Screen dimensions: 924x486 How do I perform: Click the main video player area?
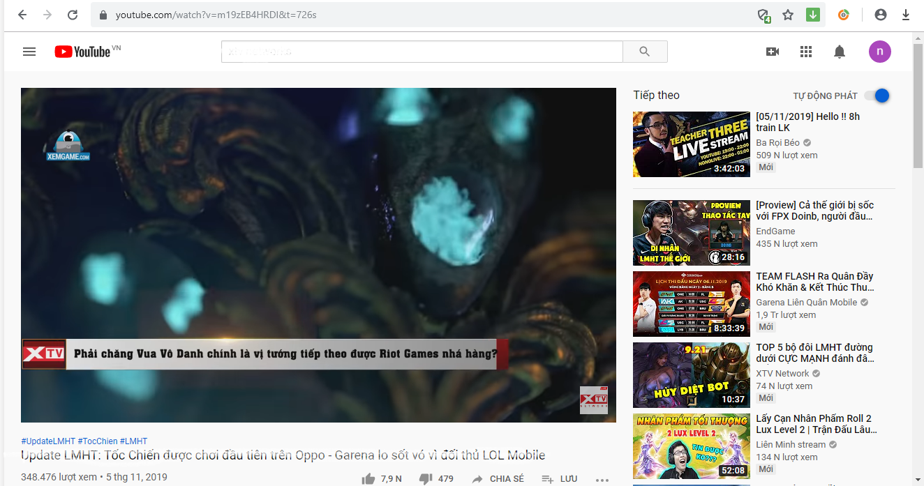[318, 255]
